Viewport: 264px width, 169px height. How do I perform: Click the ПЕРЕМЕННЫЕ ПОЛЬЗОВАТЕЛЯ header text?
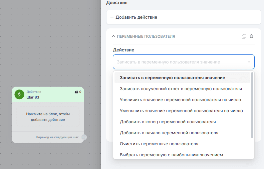point(146,36)
